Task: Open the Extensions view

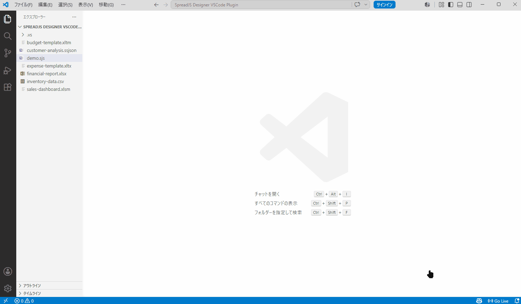Action: [8, 87]
